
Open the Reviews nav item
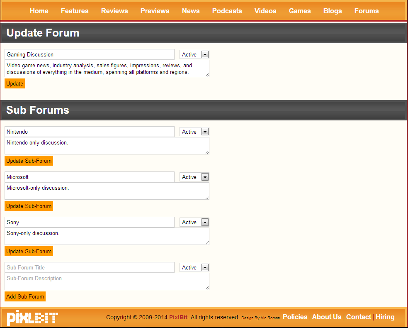[114, 11]
